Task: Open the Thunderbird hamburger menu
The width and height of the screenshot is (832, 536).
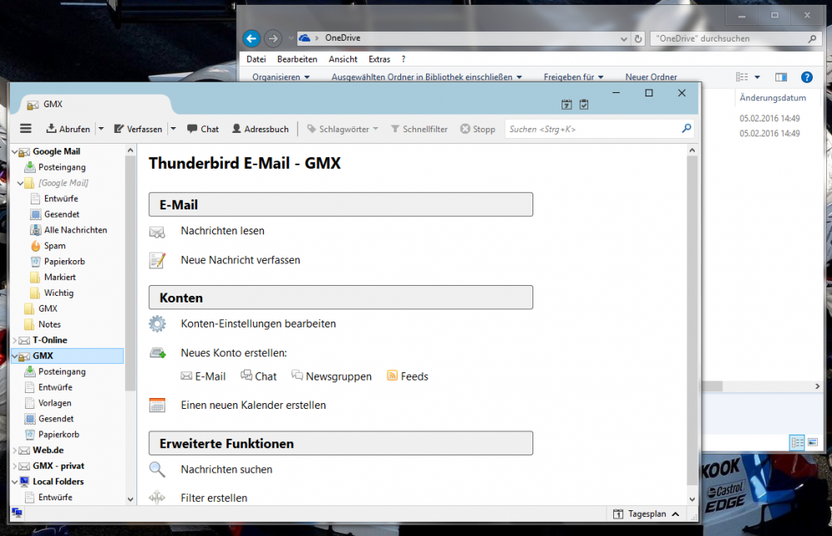Action: [x=26, y=128]
